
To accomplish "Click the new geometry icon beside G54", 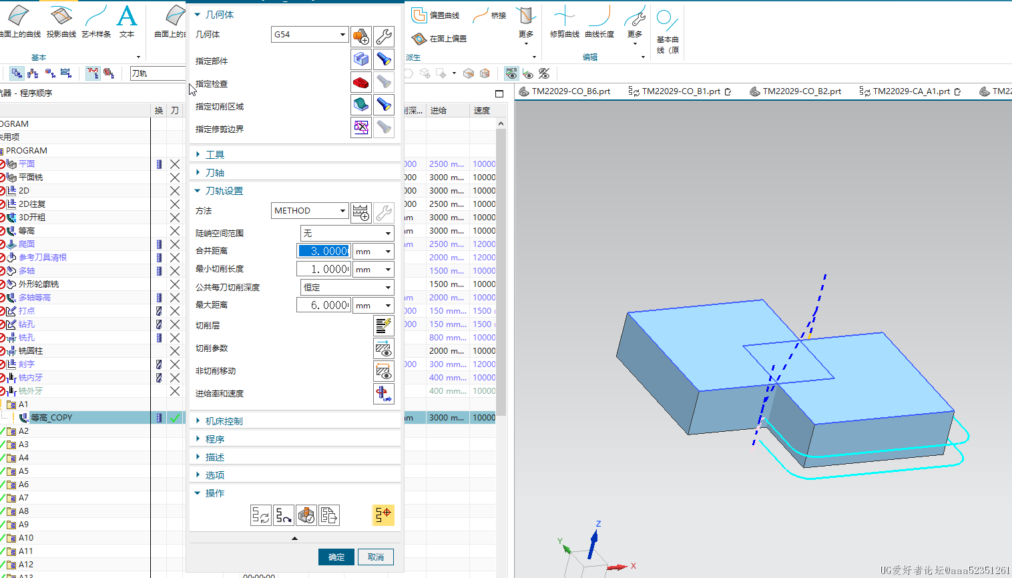I will tap(361, 36).
